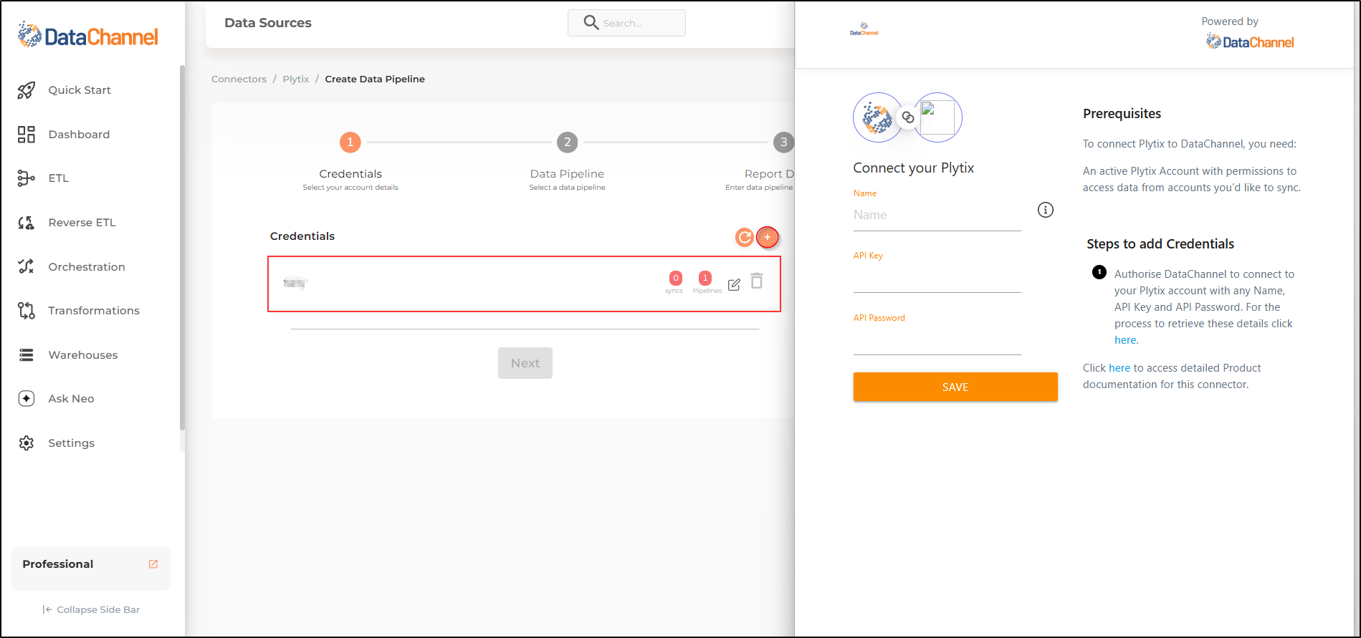Go to Connectors breadcrumb
The width and height of the screenshot is (1361, 638).
239,79
